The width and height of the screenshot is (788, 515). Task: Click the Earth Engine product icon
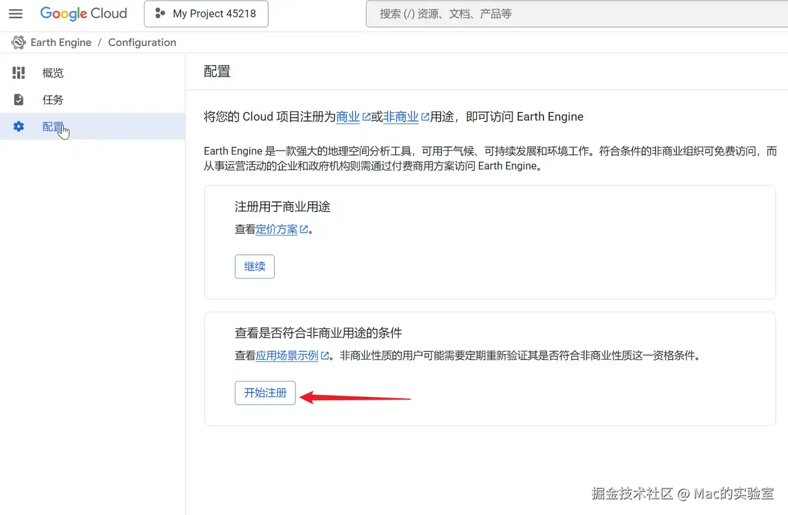[19, 43]
